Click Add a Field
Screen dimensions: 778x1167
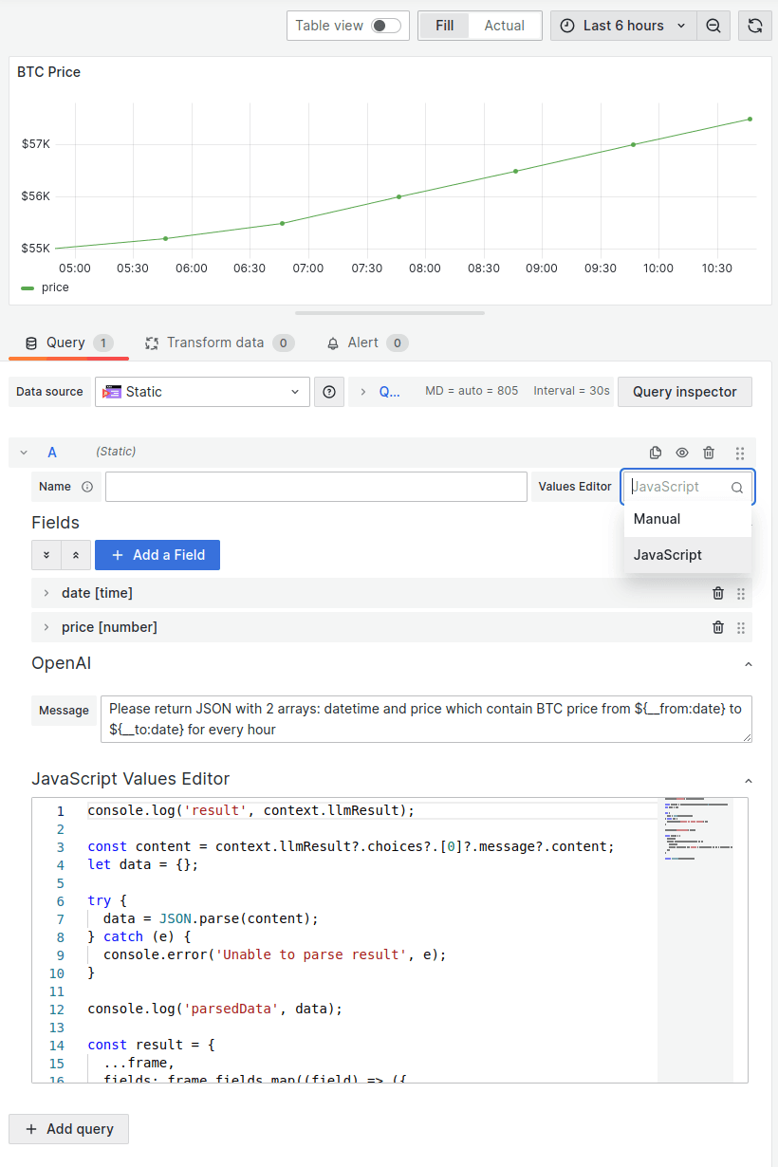click(157, 553)
